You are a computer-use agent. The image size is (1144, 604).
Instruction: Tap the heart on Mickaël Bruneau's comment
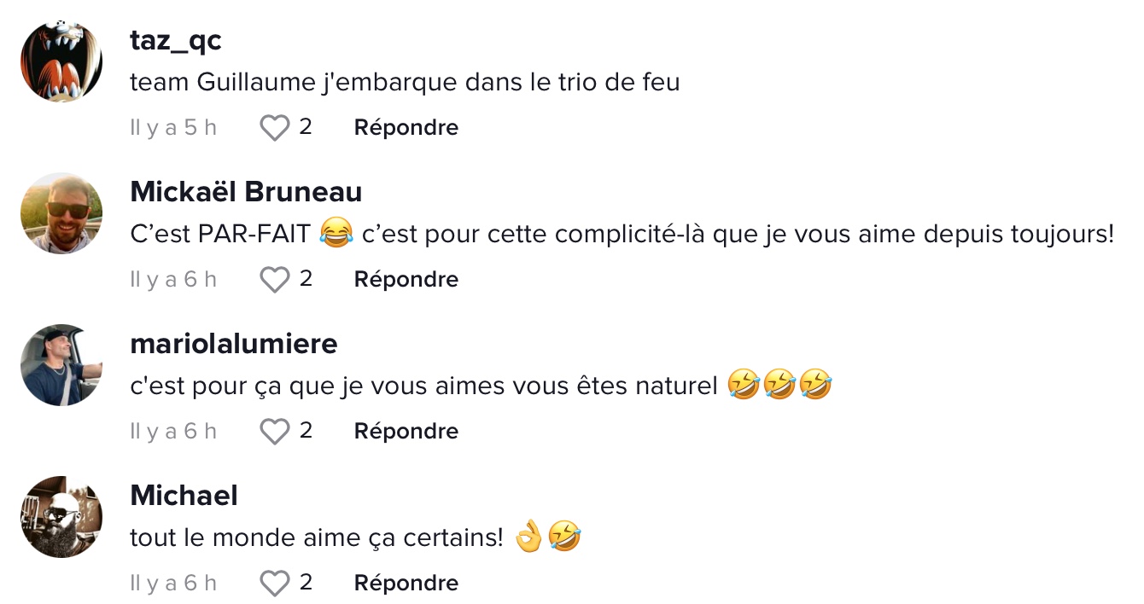click(274, 280)
